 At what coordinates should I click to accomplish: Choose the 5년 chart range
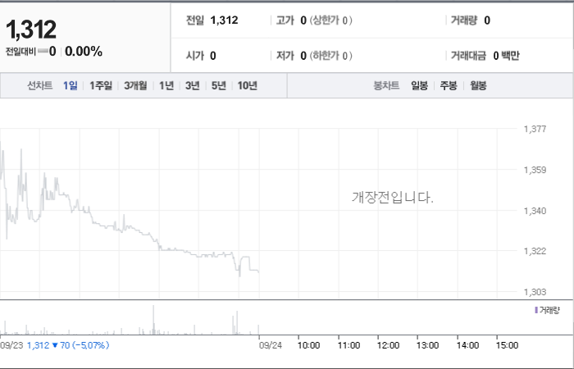(219, 85)
